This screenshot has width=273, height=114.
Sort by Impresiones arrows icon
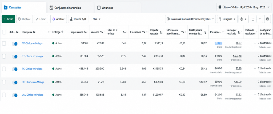[85, 32]
